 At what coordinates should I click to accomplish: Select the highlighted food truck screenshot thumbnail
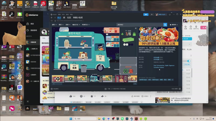click(96, 79)
